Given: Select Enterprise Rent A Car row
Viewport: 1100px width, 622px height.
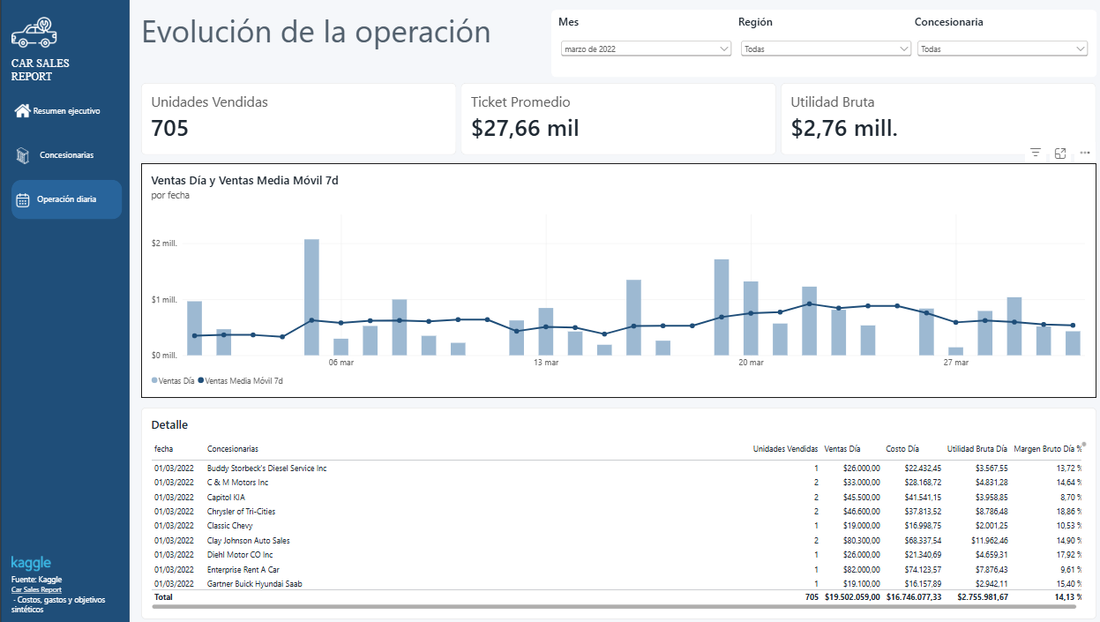Looking at the screenshot, I should pyautogui.click(x=617, y=569).
